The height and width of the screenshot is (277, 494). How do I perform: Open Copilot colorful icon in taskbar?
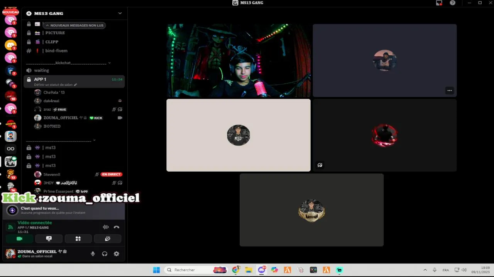[x=274, y=270]
